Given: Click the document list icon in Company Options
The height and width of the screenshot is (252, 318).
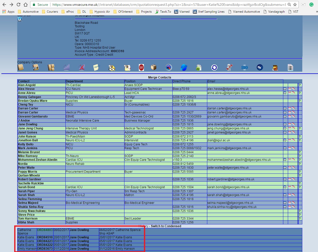Looking at the screenshot, I should tap(290, 67).
